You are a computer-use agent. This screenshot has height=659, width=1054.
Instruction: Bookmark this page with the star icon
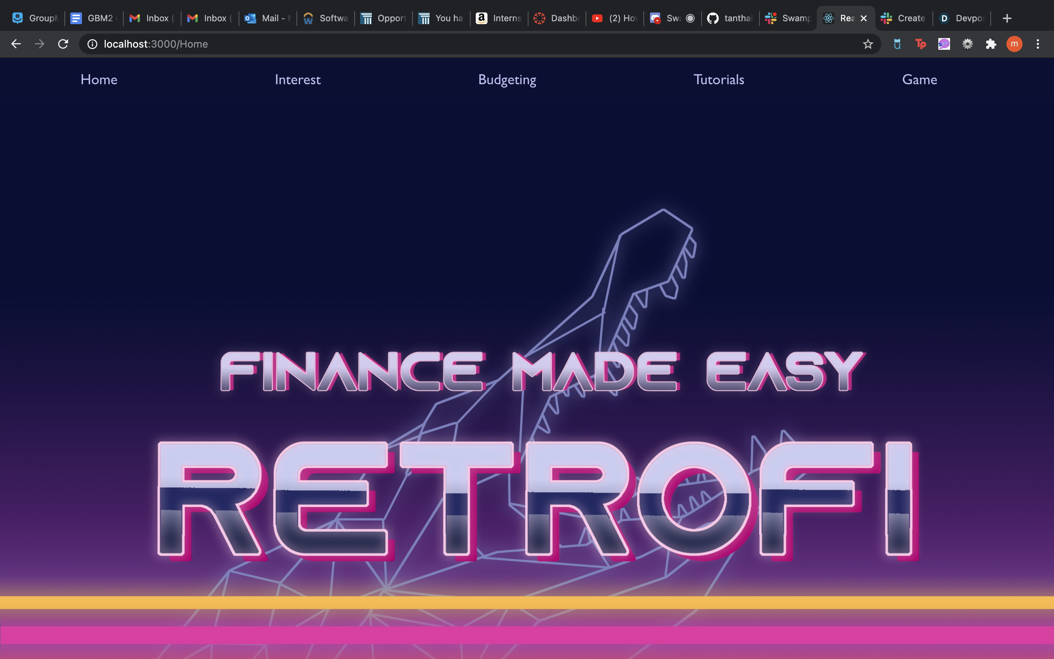(x=868, y=44)
